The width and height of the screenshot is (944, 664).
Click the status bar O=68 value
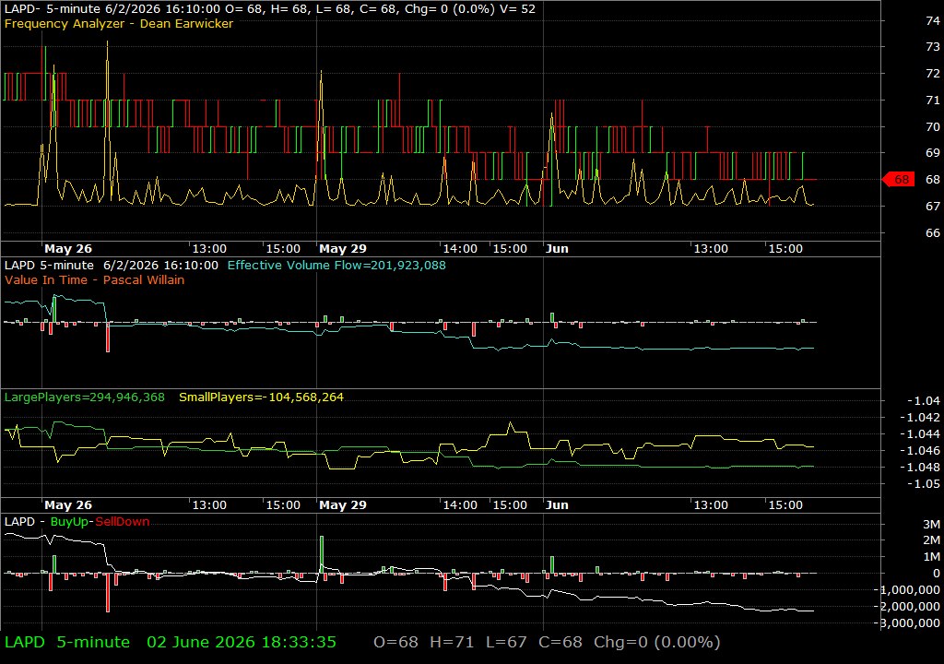click(x=395, y=642)
